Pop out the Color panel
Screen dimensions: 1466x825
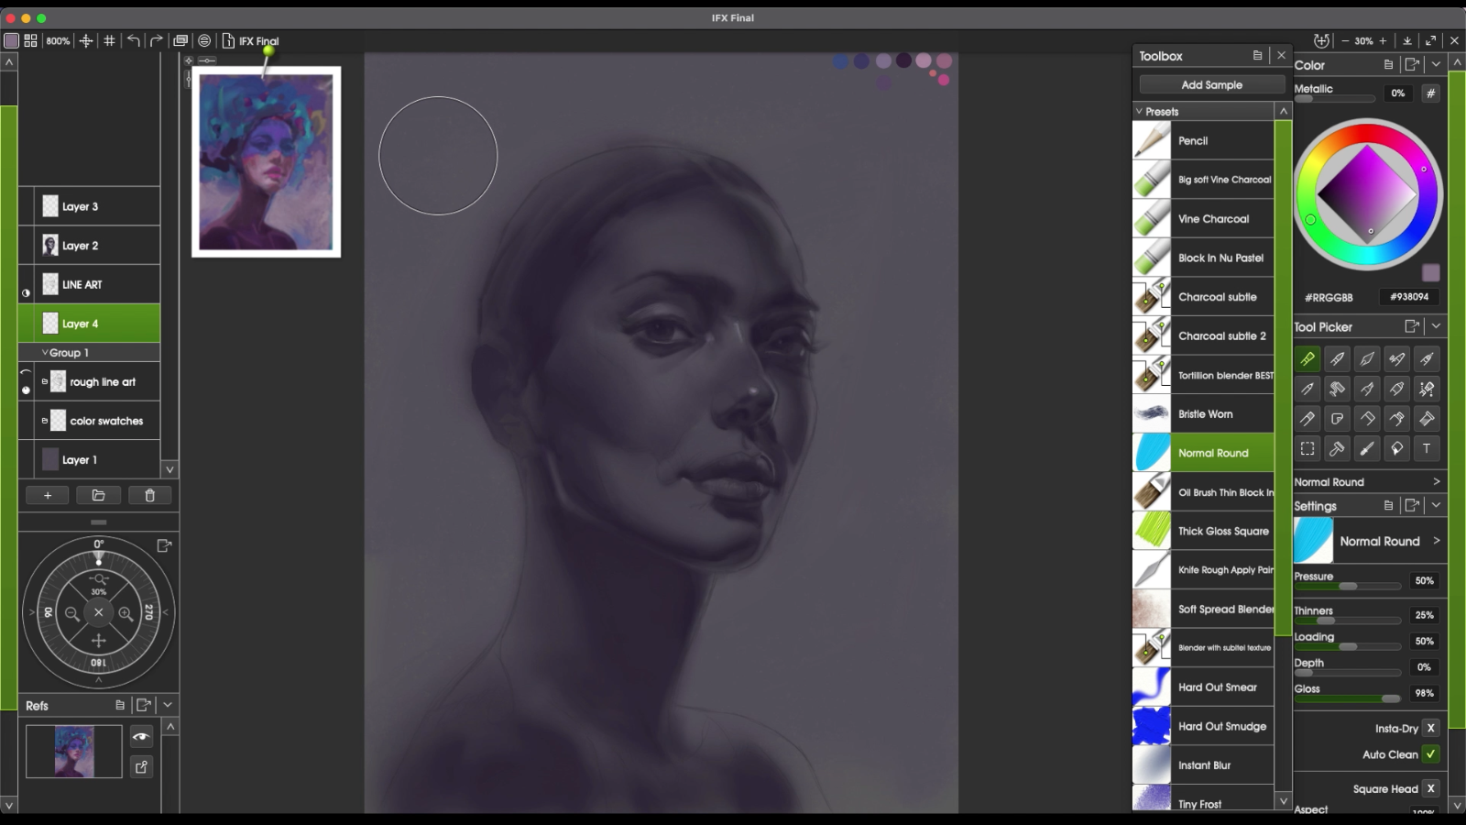pos(1412,64)
